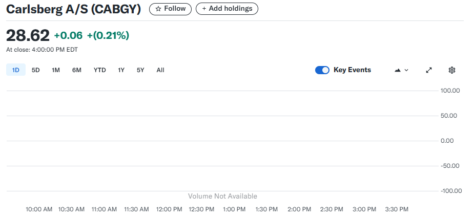Show the 5Y chart range

pos(140,70)
